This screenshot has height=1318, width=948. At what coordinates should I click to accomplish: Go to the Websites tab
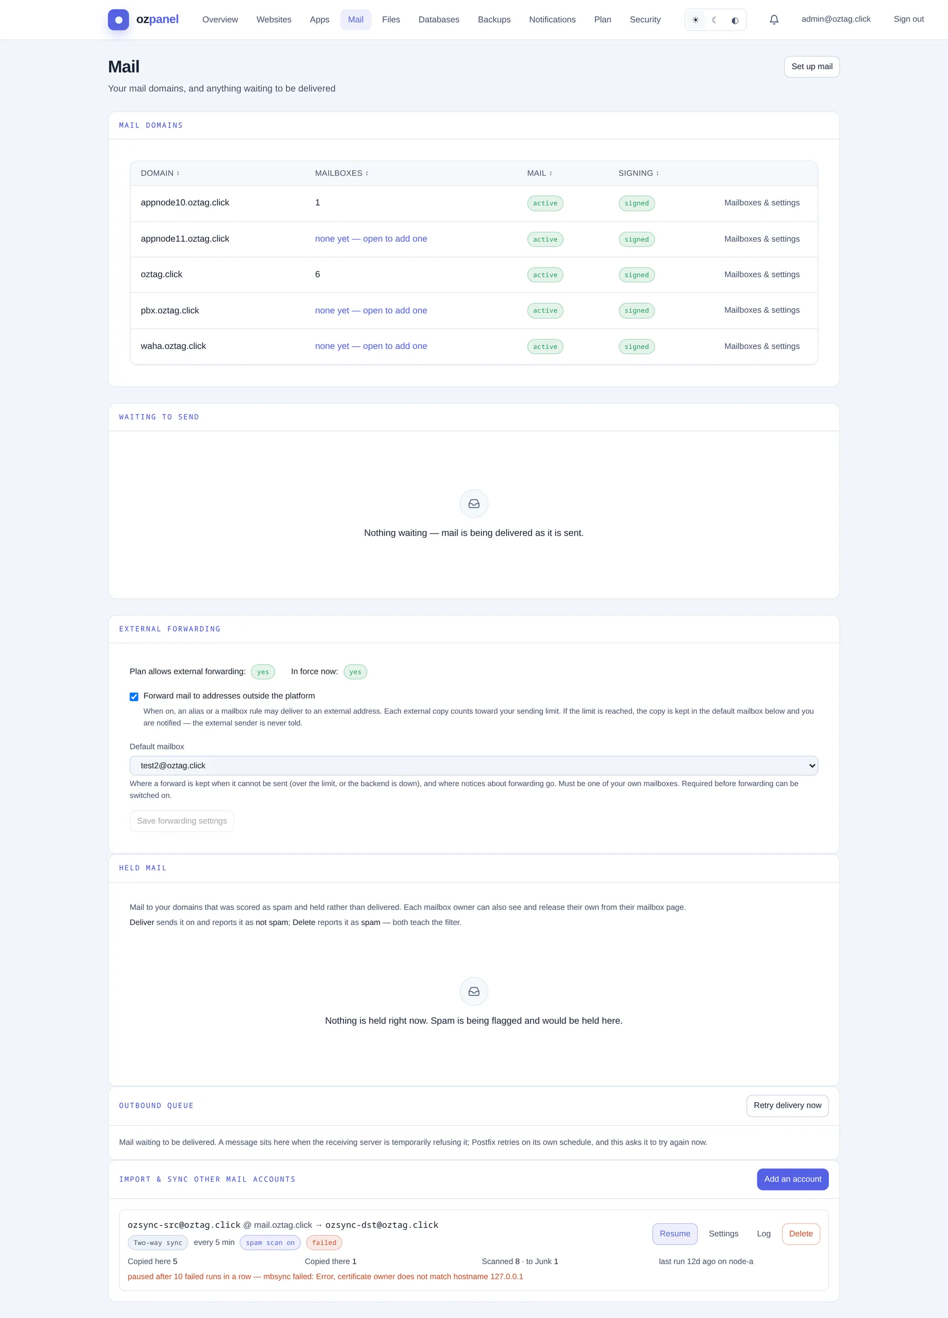pos(274,20)
